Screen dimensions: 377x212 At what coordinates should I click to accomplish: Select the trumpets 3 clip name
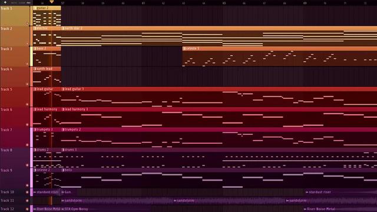[45, 130]
